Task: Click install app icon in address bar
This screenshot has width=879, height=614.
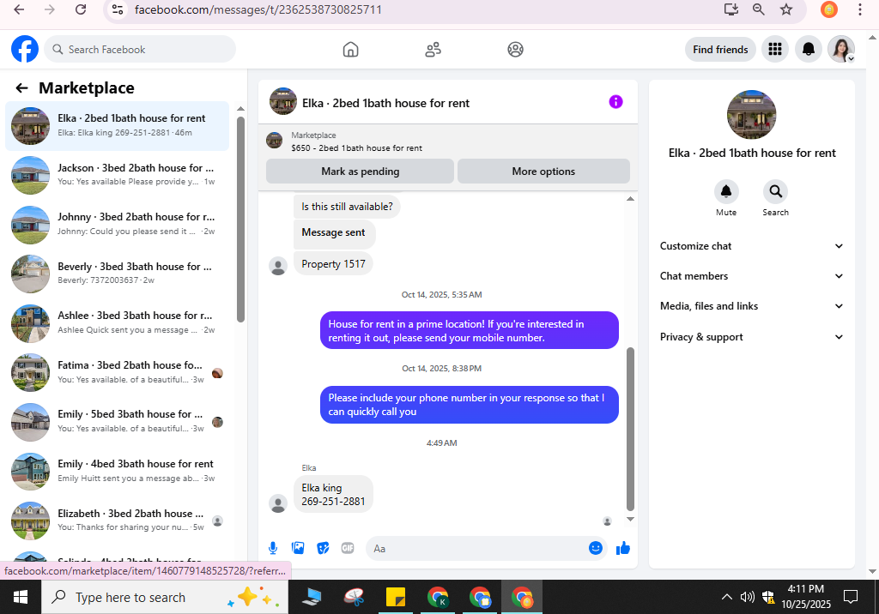Action: point(731,9)
